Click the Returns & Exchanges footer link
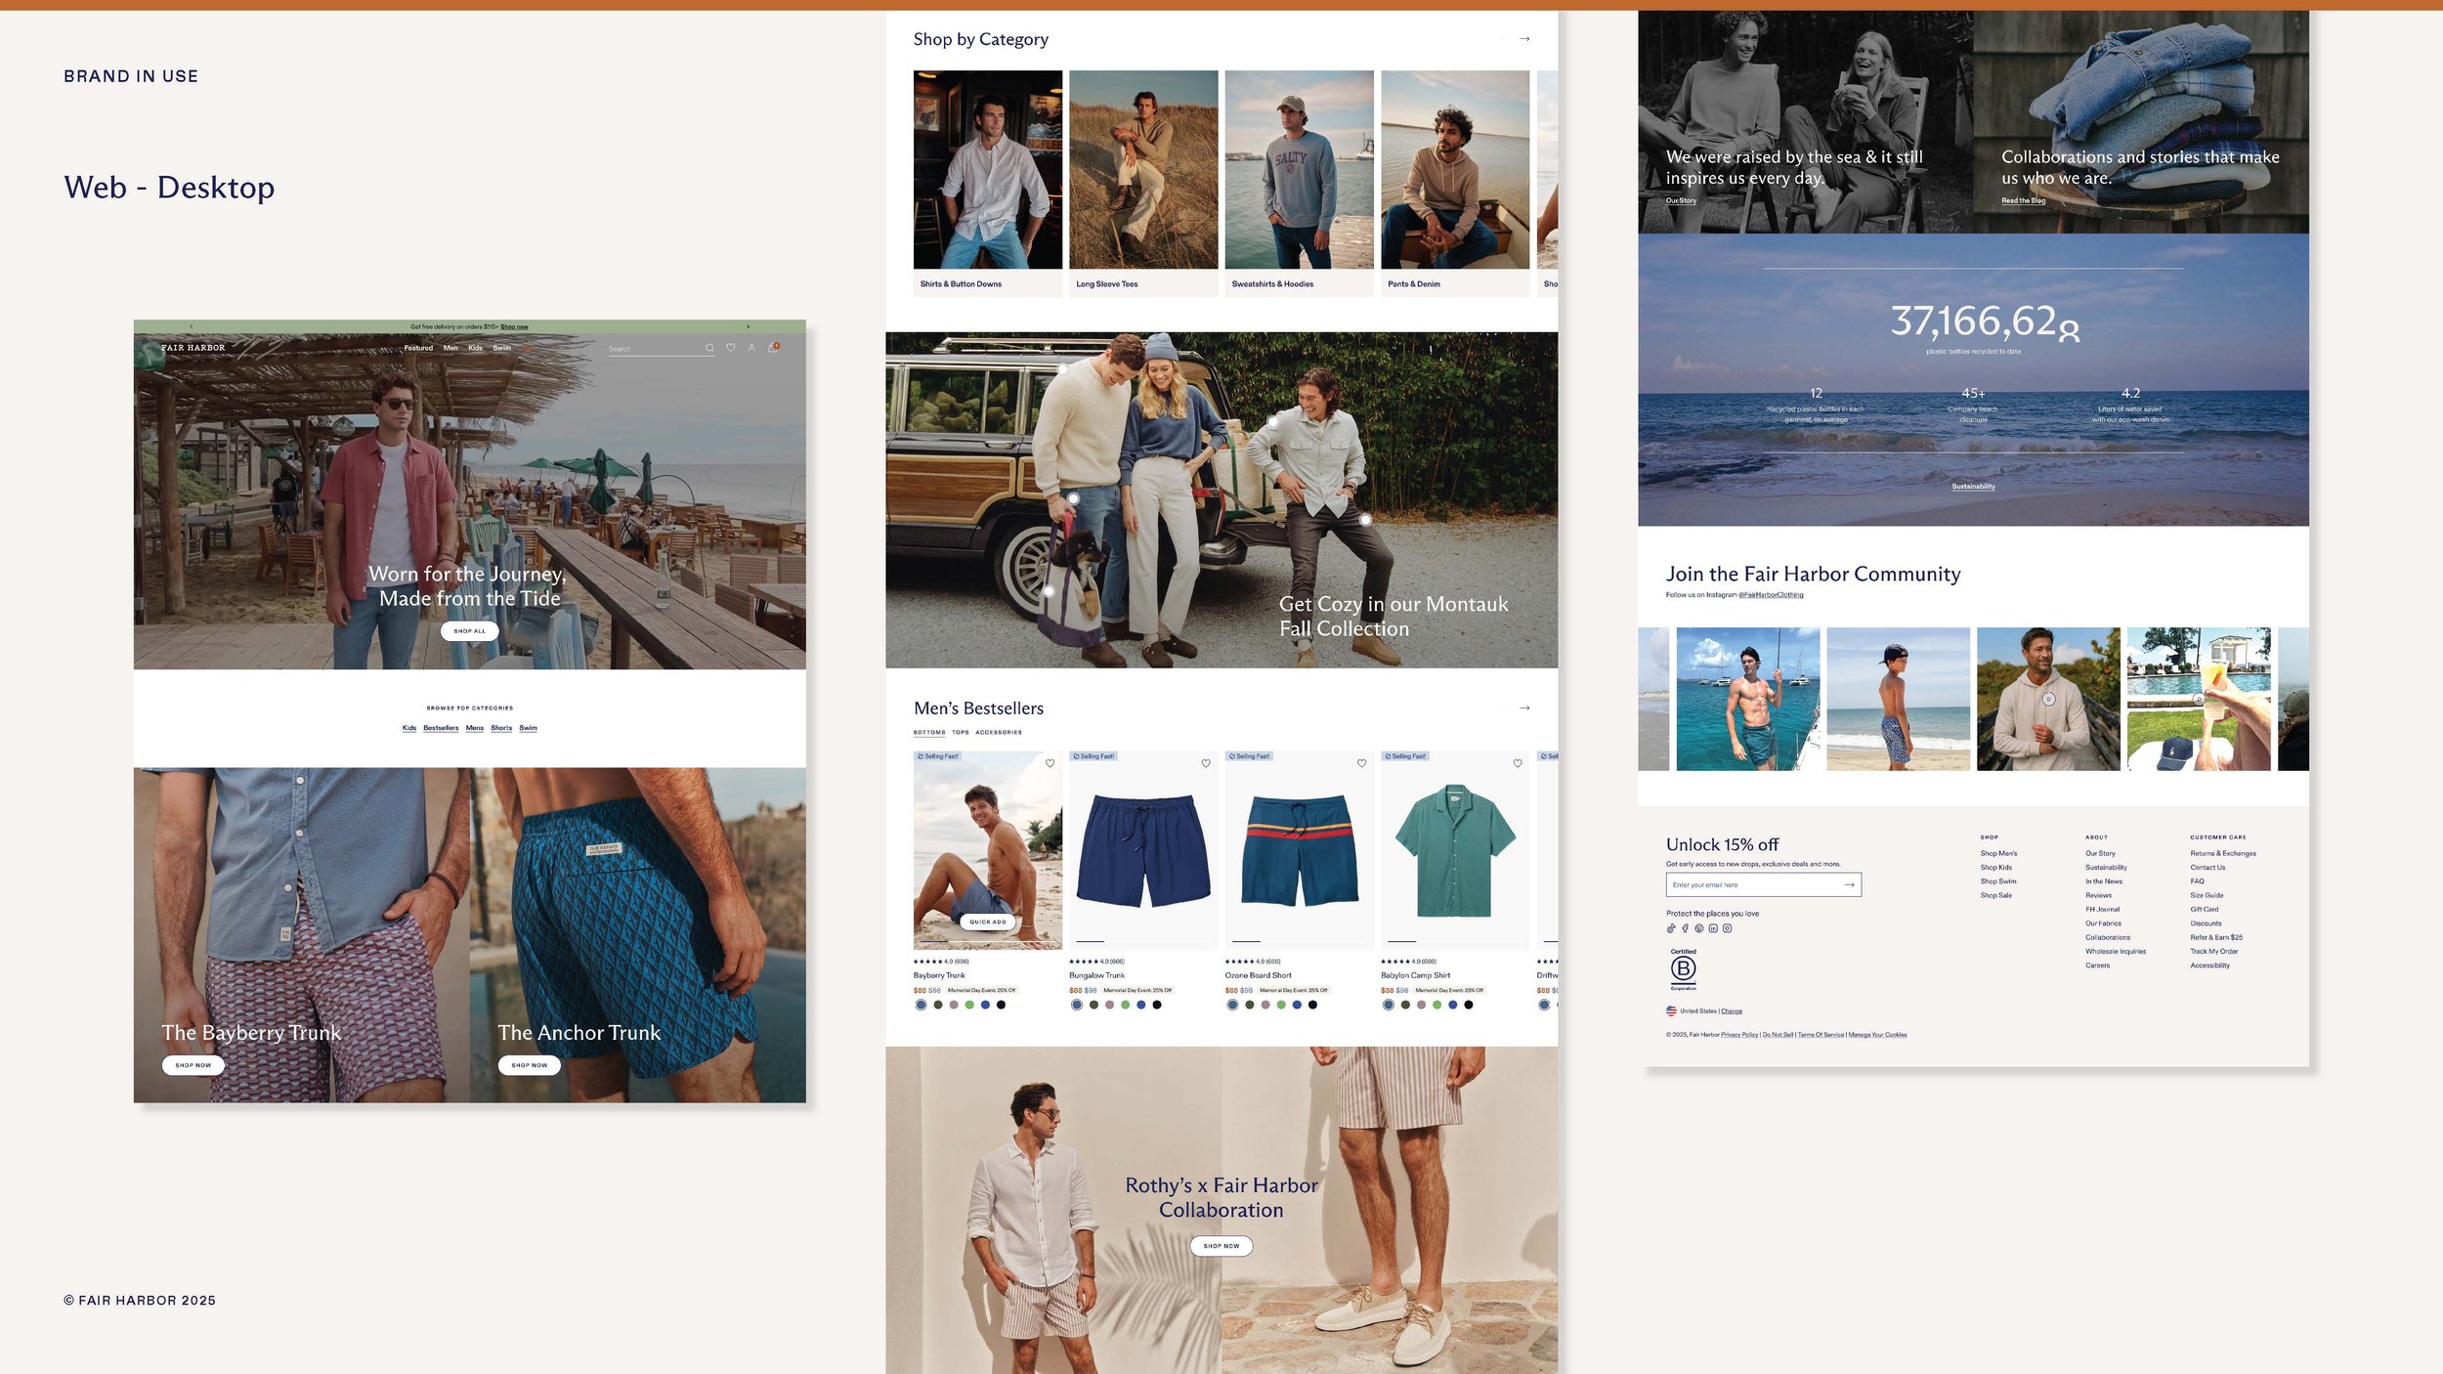Screen dimensions: 2443x1374 pyautogui.click(x=2223, y=853)
